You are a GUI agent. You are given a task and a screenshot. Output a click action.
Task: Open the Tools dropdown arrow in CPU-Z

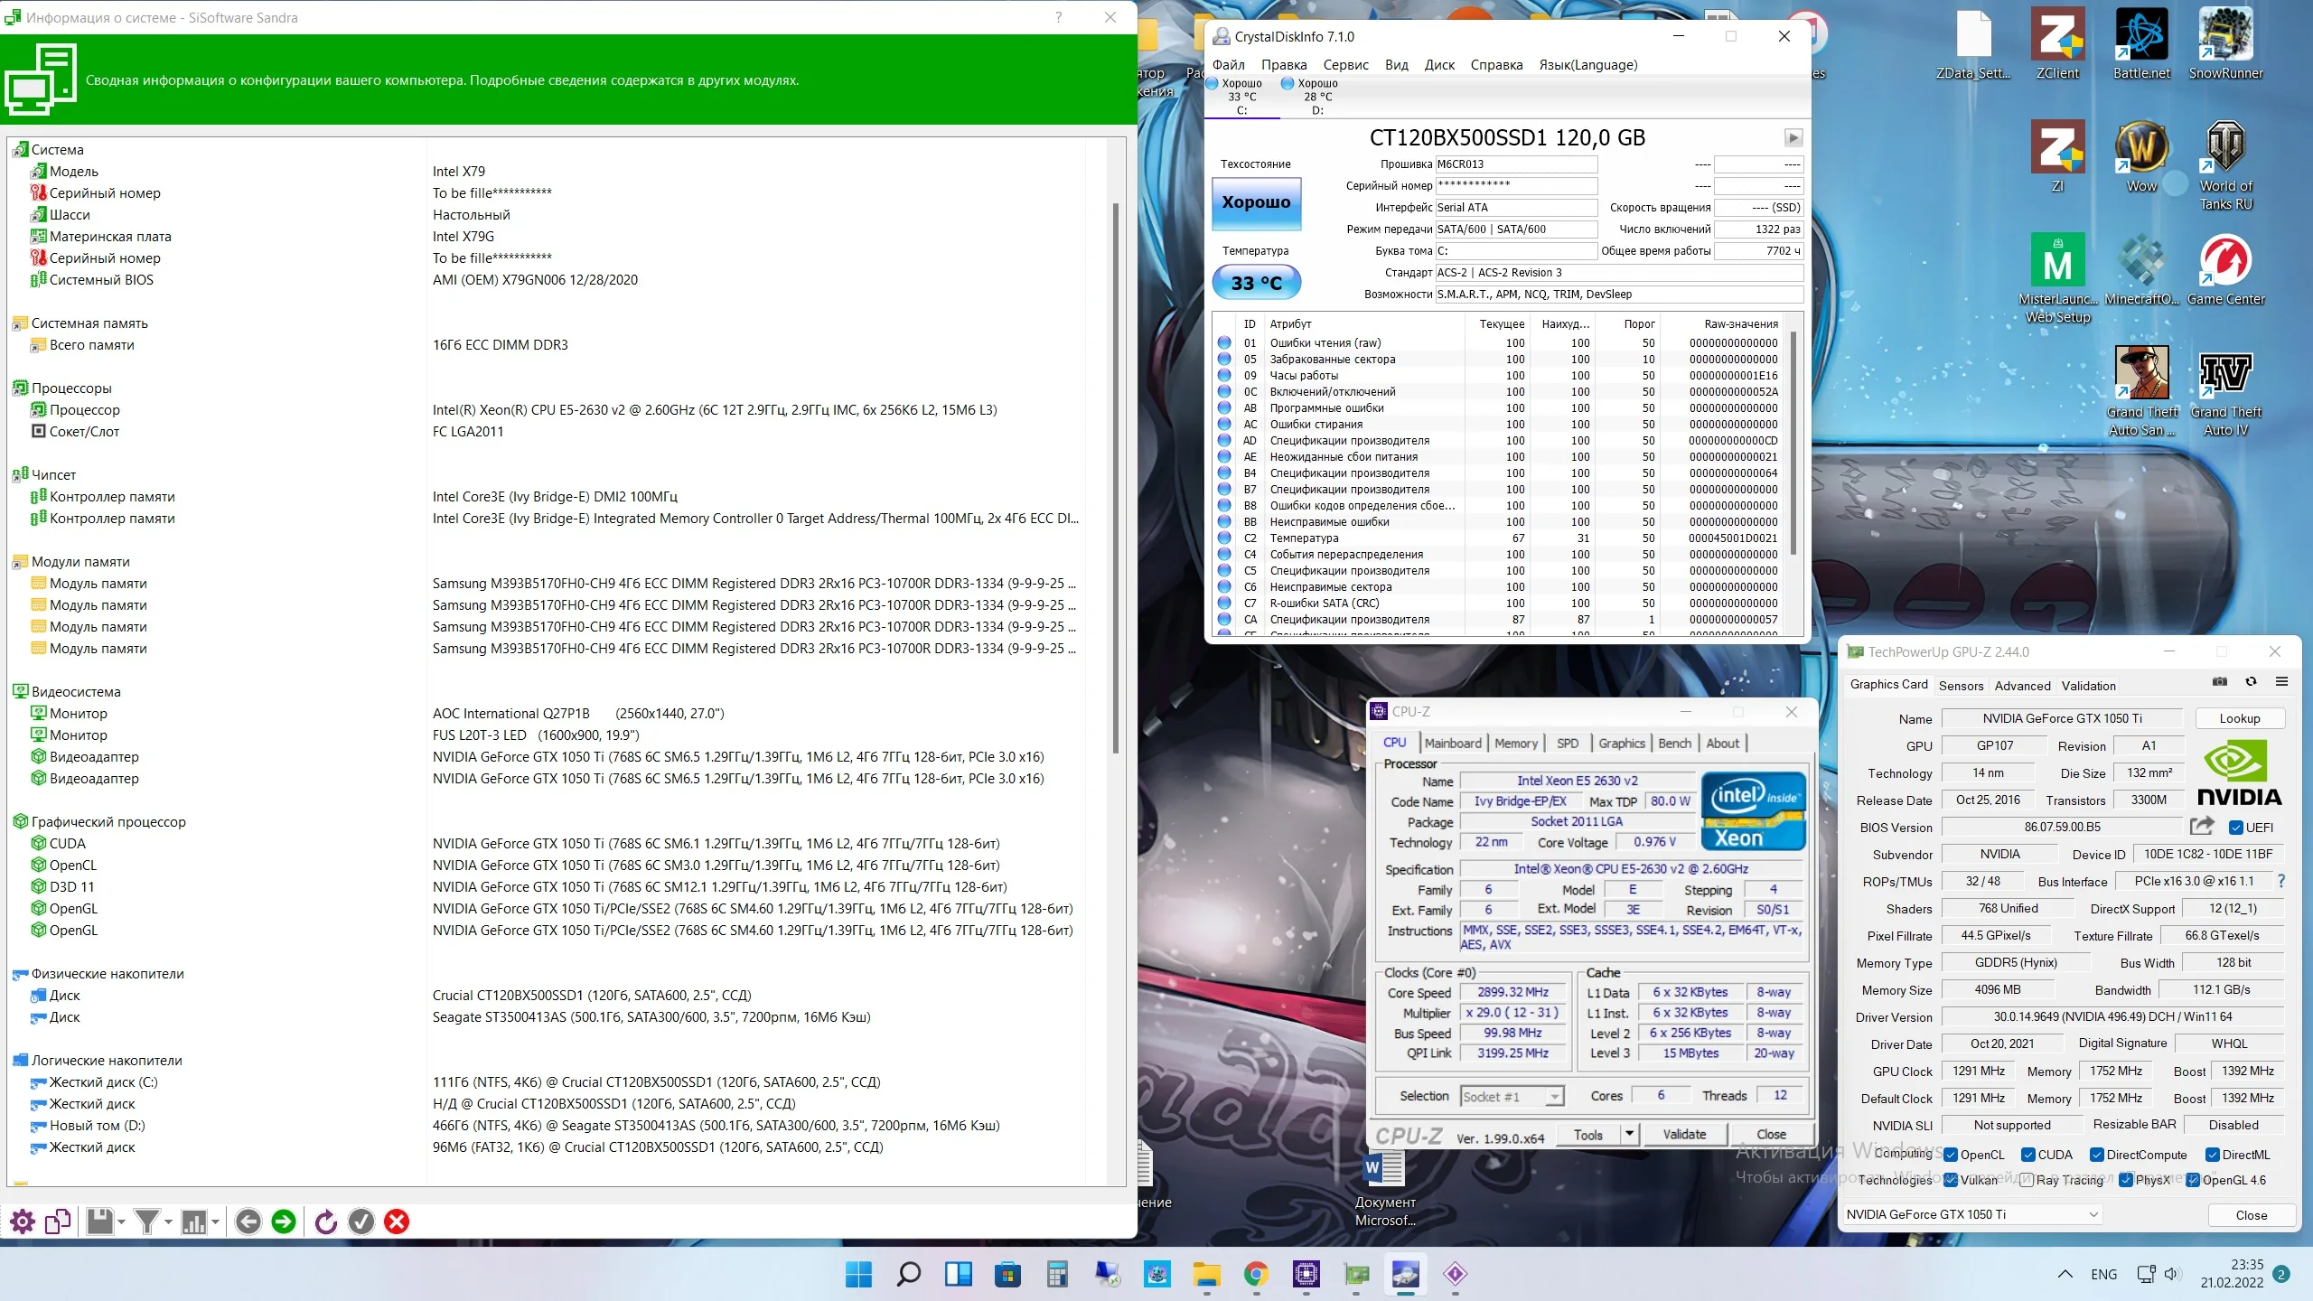[1629, 1134]
